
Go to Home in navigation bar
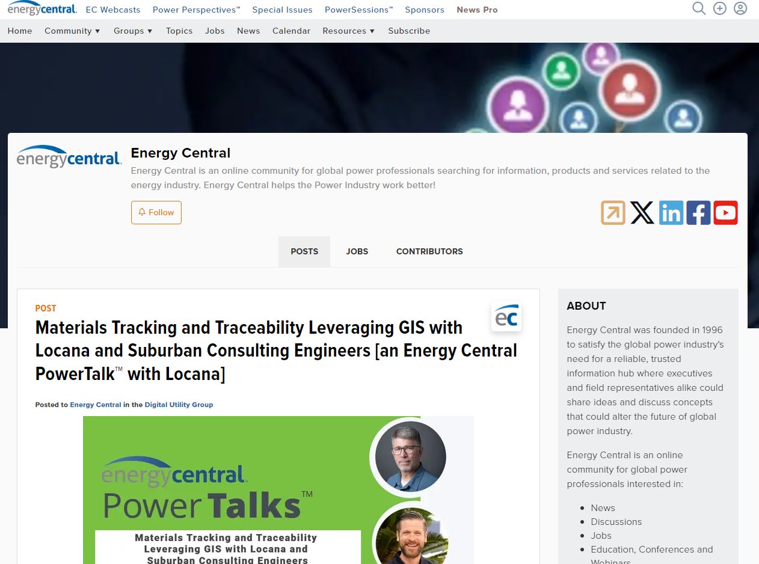(x=20, y=31)
